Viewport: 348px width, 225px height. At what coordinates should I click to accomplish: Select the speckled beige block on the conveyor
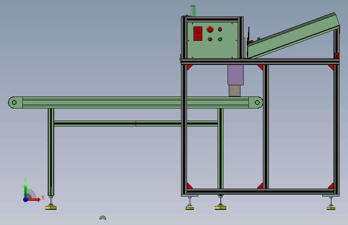coord(234,91)
